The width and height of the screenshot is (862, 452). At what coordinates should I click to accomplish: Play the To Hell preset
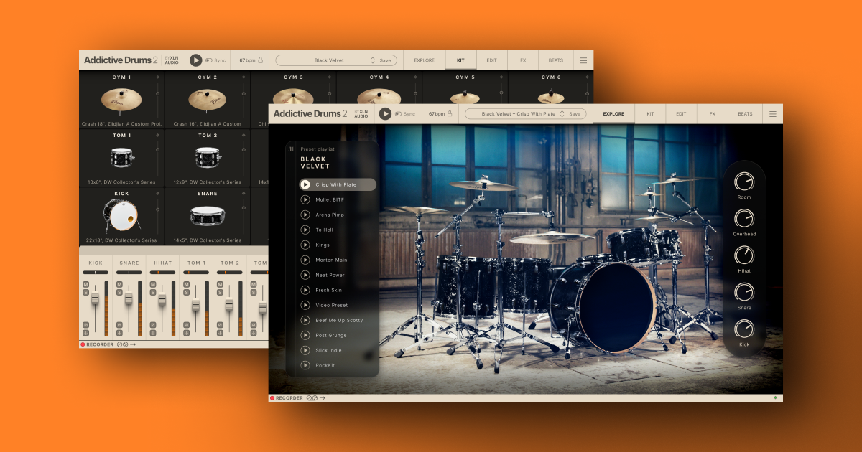[305, 230]
